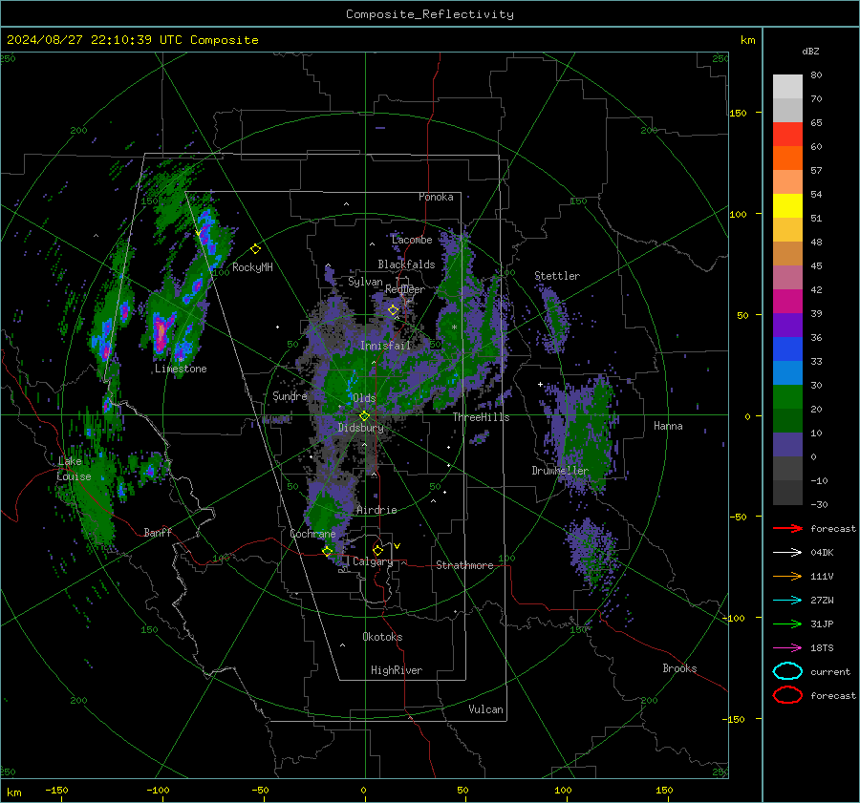Click the Vulcan label
Screen dimensions: 860x803
point(486,709)
